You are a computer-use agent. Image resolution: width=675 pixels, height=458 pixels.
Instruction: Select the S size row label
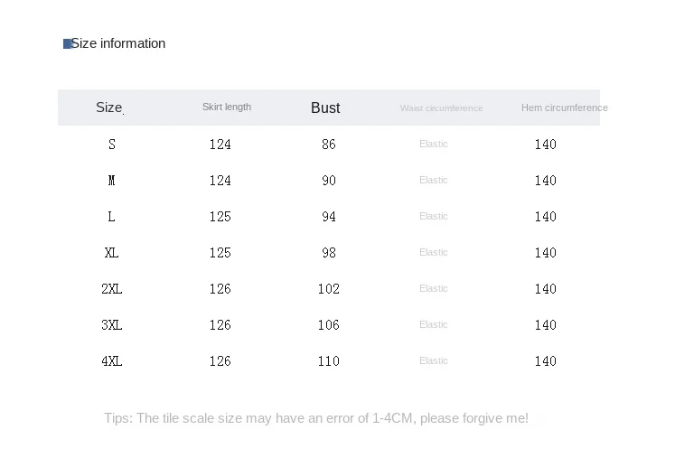tap(112, 145)
